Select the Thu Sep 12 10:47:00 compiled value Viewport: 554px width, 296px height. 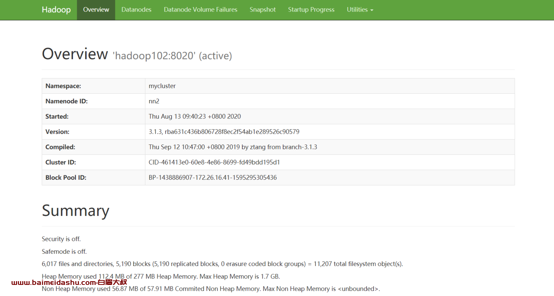233,147
